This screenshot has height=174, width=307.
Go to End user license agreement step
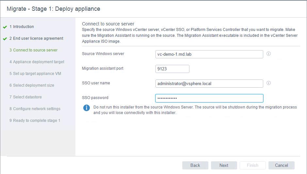tap(36, 38)
